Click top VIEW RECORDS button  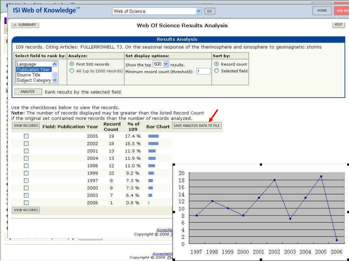(26, 126)
